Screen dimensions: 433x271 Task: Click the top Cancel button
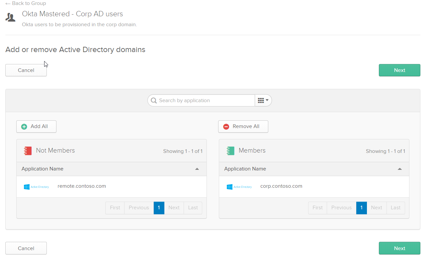pos(26,70)
